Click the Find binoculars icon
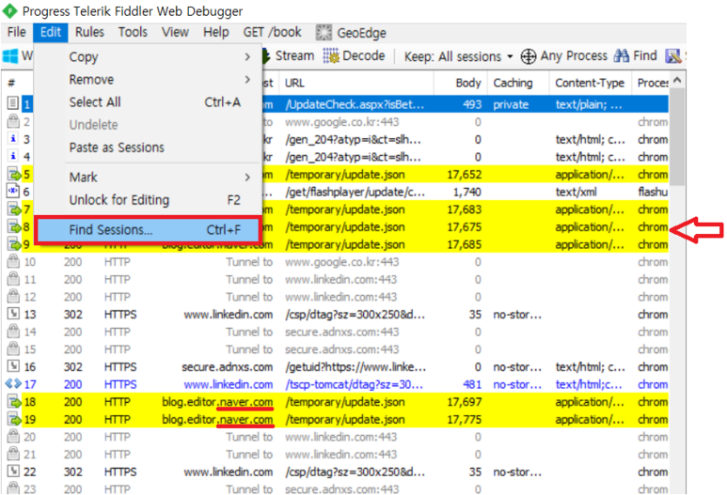Screen dimensions: 727x495 point(621,56)
